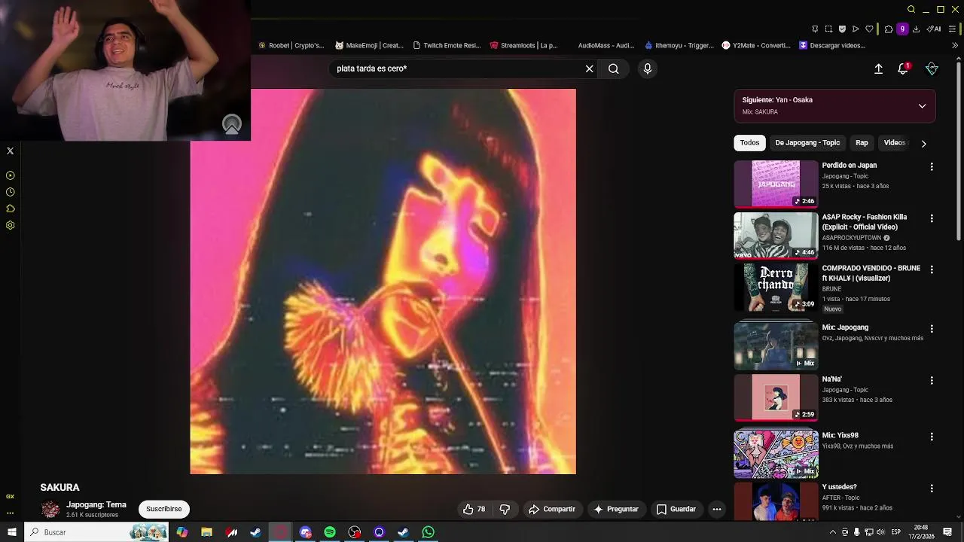The width and height of the screenshot is (964, 542).
Task: Open options menu for 'Fashion Killa' video
Action: (x=932, y=218)
